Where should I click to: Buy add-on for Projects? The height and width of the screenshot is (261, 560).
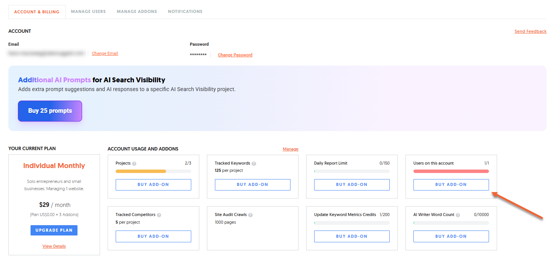click(x=153, y=184)
